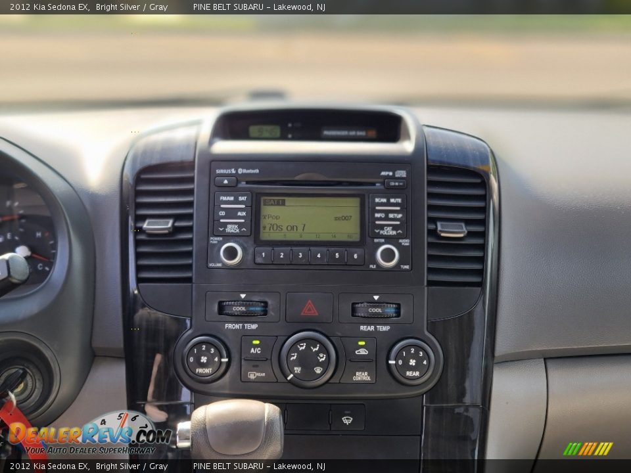
Task: Tap Seek Track down arrow
Action: click(x=221, y=230)
